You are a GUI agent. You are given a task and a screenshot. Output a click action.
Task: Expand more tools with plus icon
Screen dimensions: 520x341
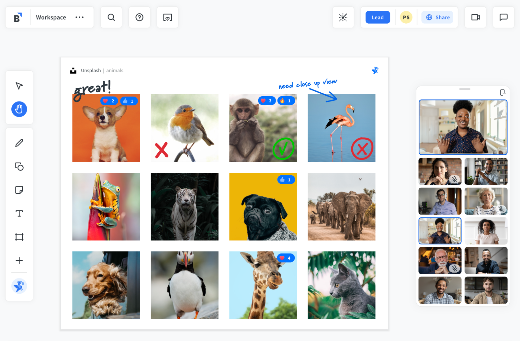19,261
